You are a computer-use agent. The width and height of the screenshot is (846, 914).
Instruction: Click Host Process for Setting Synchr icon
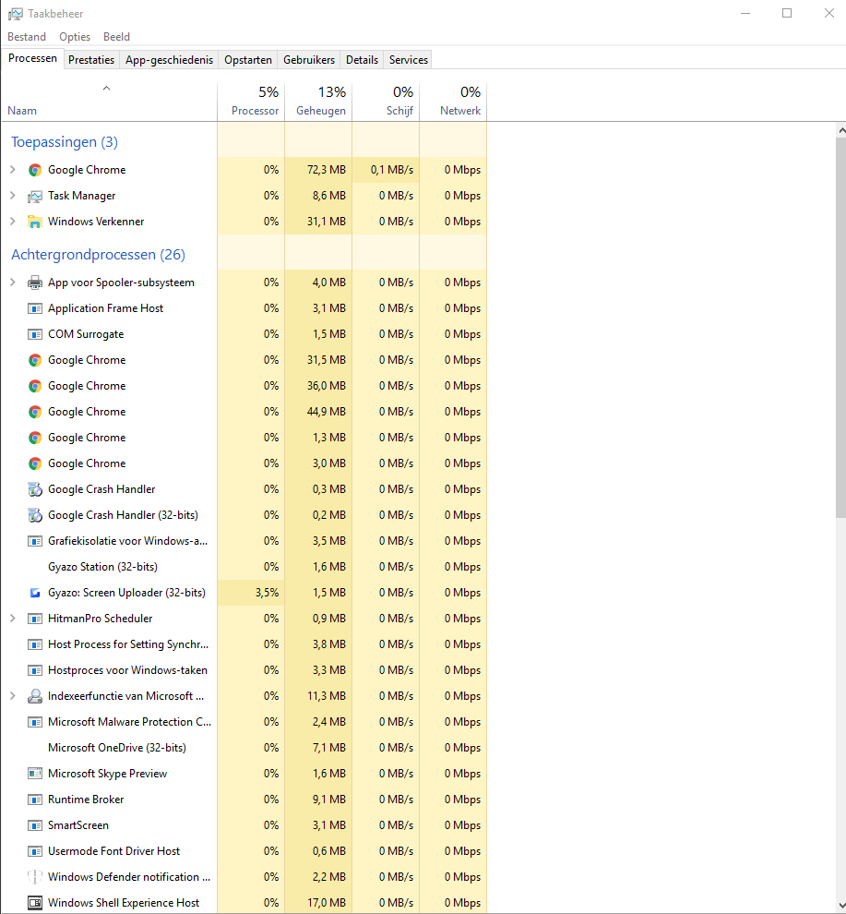click(35, 644)
